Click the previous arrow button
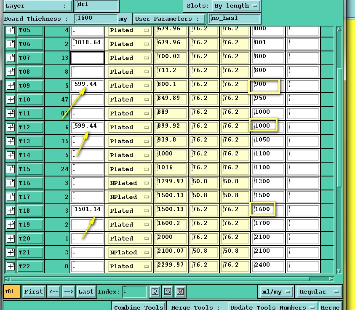The image size is (355, 310). (x=53, y=291)
